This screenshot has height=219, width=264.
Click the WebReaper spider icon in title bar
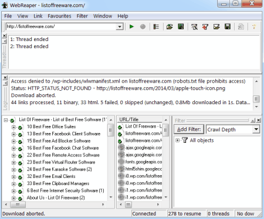(x=5, y=5)
